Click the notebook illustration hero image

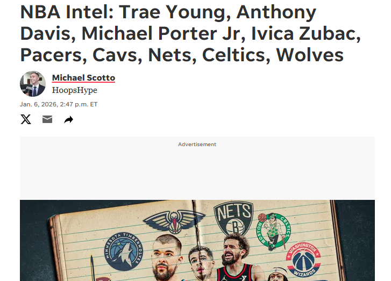[x=197, y=240]
